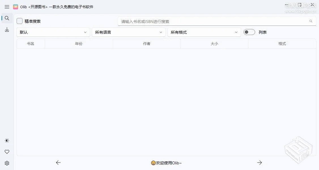Click the magnifier icon in the search bar

pos(311,21)
